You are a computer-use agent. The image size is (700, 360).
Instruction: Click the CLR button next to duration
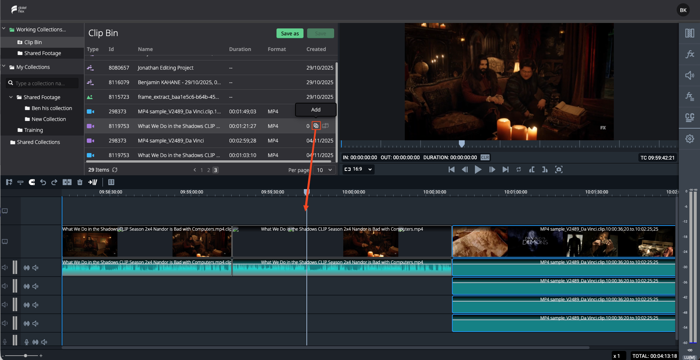(x=485, y=157)
